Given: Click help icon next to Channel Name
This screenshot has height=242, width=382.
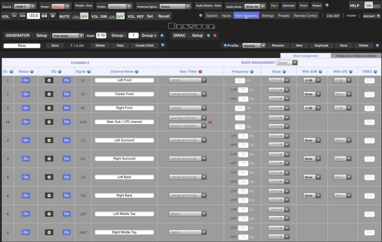Looking at the screenshot, I should 137,72.
